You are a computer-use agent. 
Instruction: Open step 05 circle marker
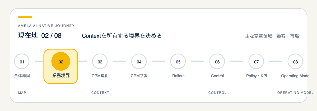tap(178, 62)
